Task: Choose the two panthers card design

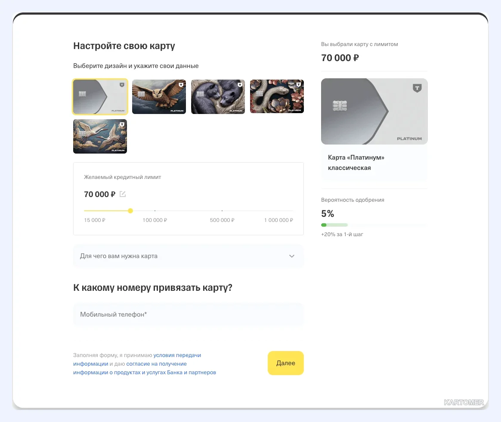Action: (218, 97)
